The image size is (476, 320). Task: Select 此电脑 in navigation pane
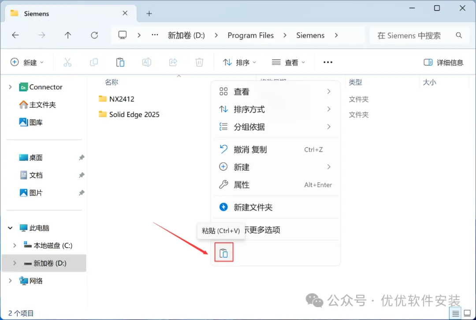pyautogui.click(x=34, y=228)
